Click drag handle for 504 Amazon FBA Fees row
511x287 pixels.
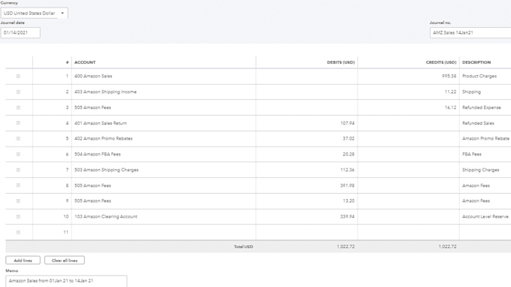click(18, 154)
